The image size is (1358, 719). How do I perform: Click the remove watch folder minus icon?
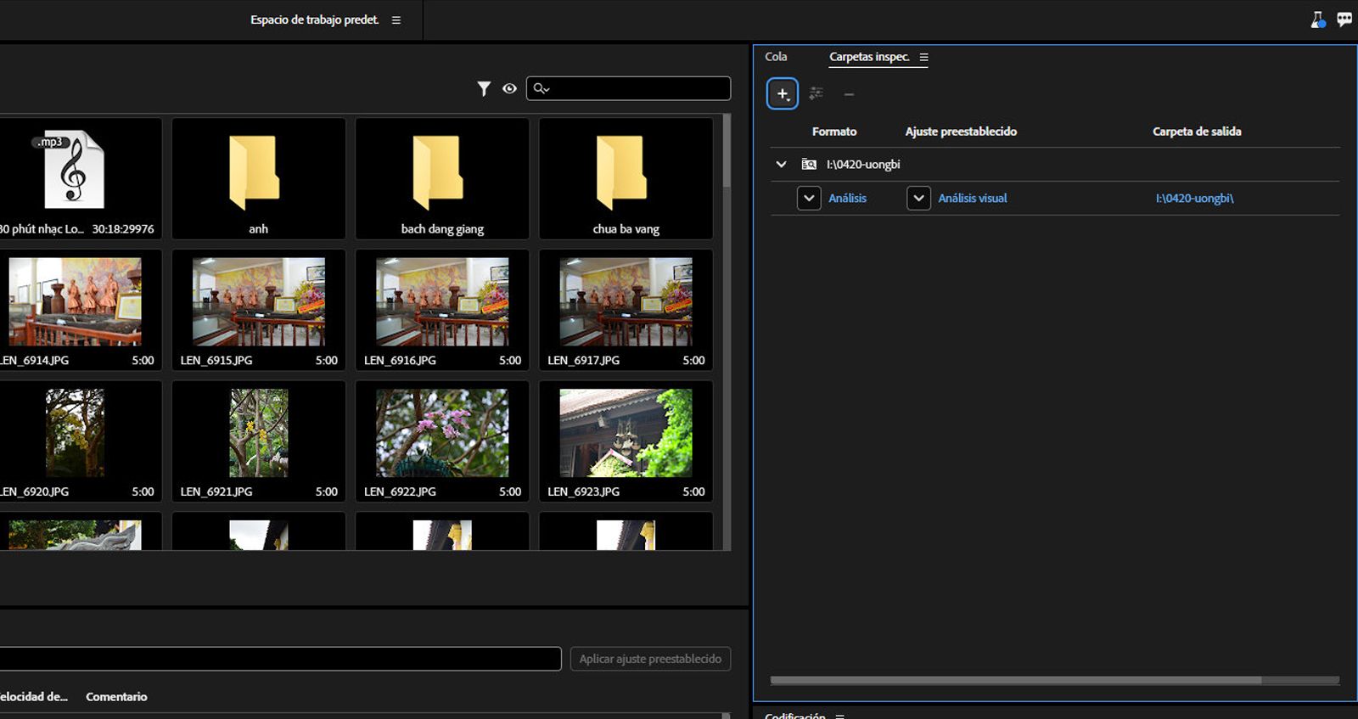coord(849,94)
